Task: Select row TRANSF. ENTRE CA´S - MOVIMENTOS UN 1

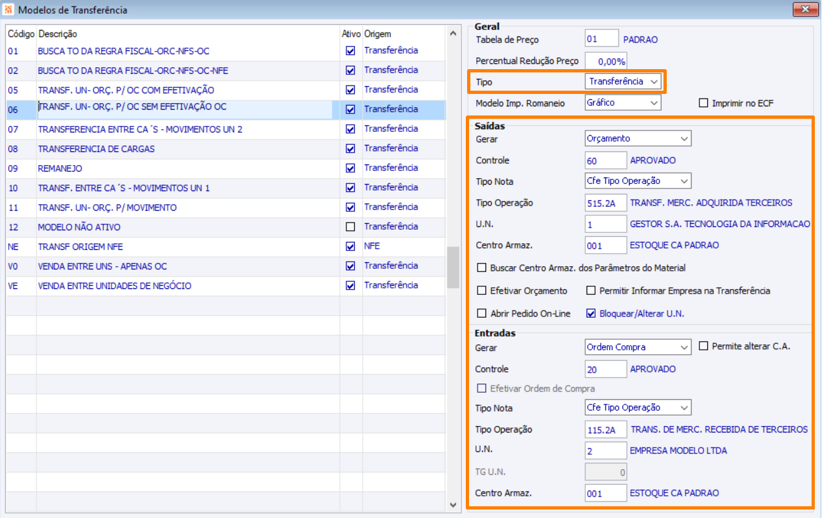Action: (226, 188)
